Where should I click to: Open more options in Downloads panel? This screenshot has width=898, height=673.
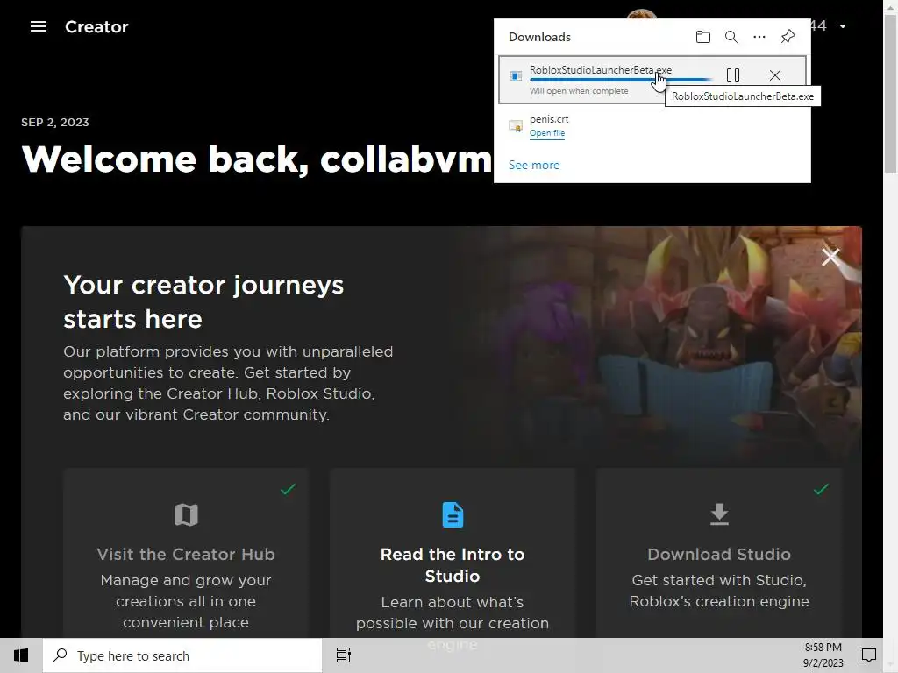coord(759,37)
